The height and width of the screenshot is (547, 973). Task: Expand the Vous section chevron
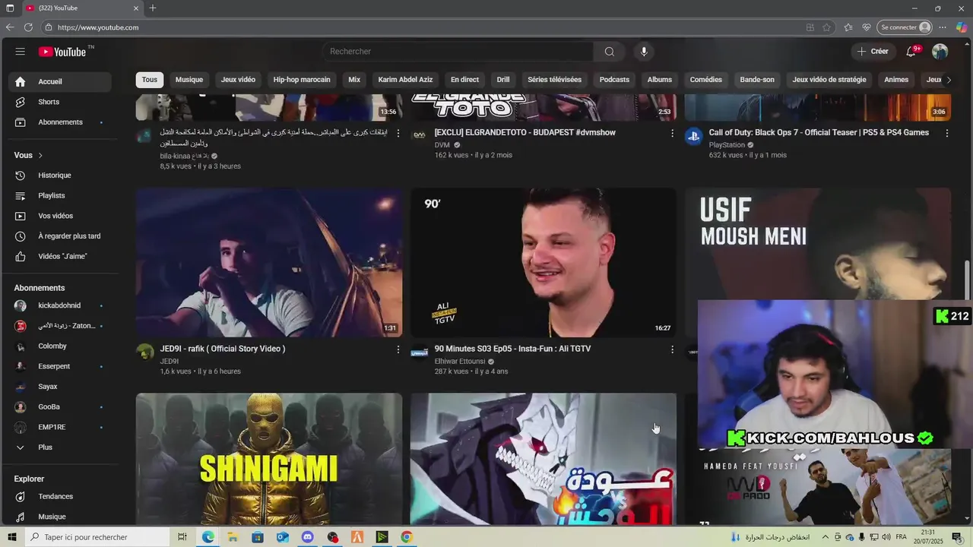(40, 156)
